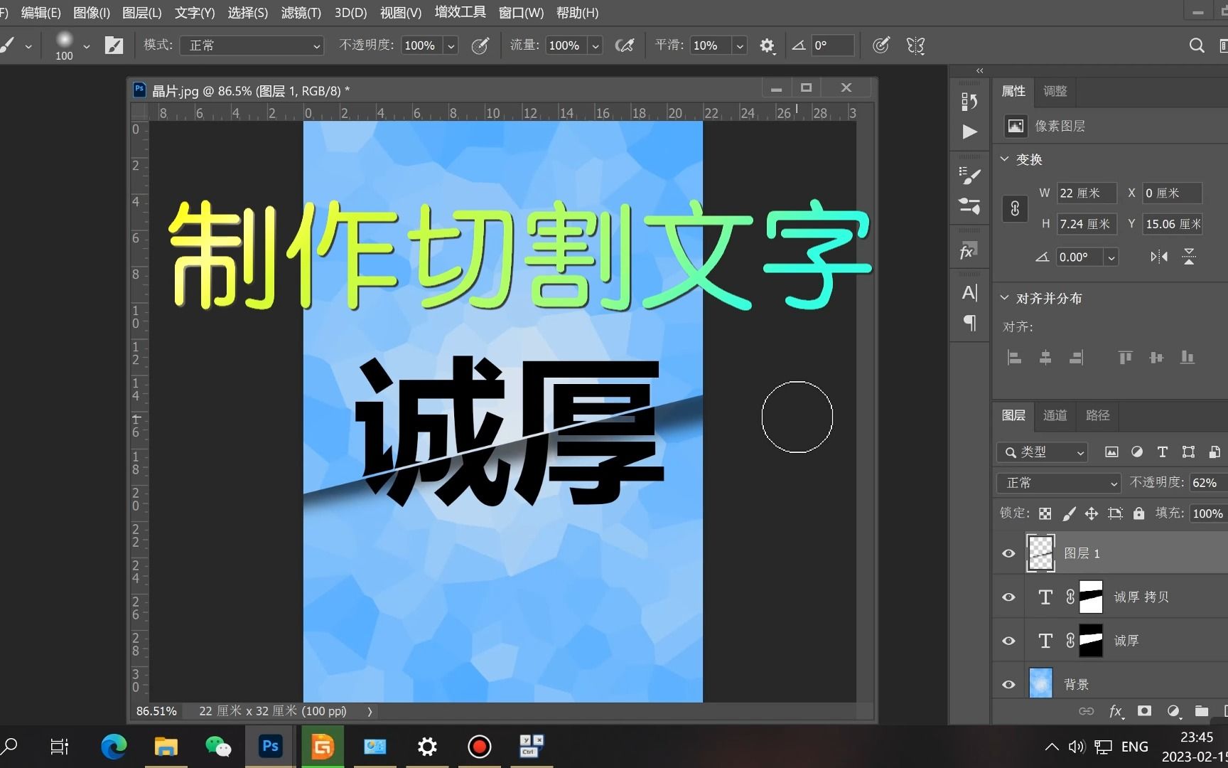Image resolution: width=1228 pixels, height=768 pixels.
Task: Toggle visibility of the 诚厚 拷贝 layer
Action: coord(1008,597)
